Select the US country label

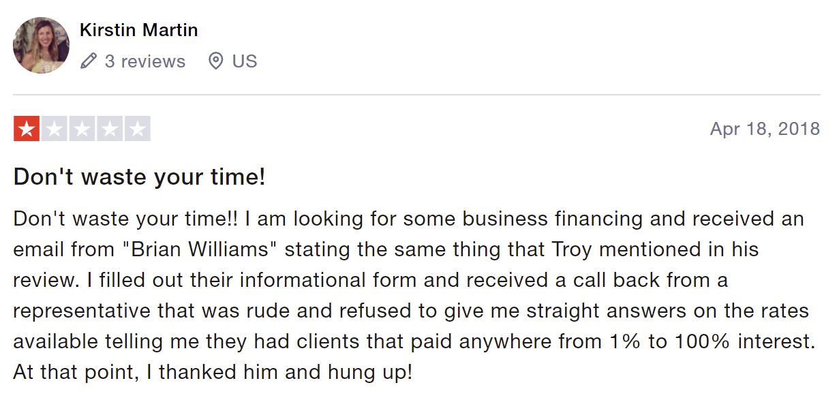245,61
